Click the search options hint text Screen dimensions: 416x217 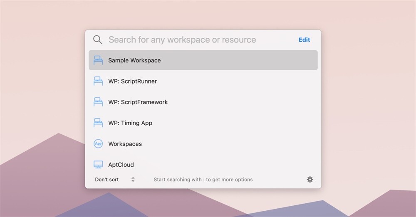coord(203,180)
